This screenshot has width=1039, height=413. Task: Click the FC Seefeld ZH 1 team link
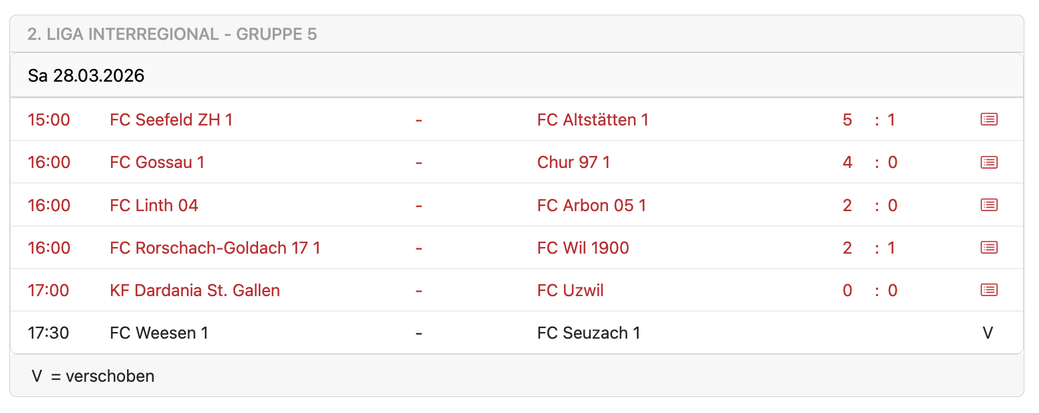coord(171,120)
